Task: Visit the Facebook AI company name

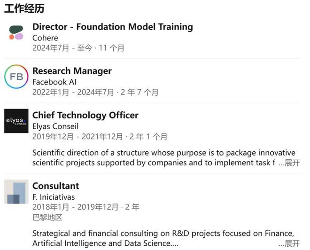Action: tap(54, 82)
